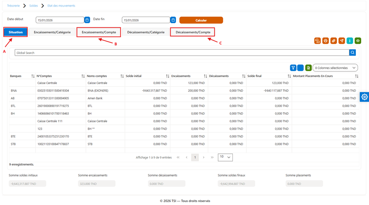Switch to the Décaissements/Compte tab
The width and height of the screenshot is (369, 205).
click(193, 32)
